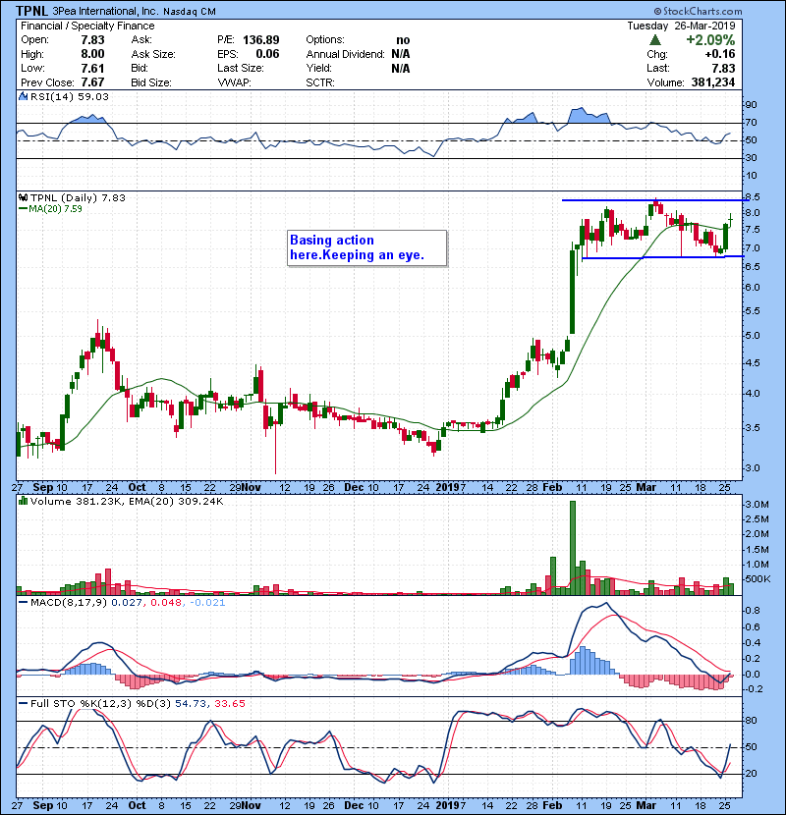Click the Low price 7.61
Viewport: 786px width, 815px height.
pos(92,68)
